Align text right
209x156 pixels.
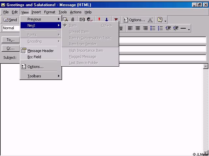pos(145,28)
